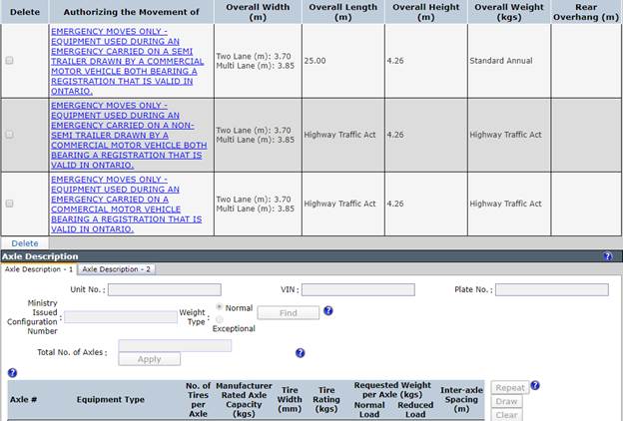Image resolution: width=623 pixels, height=421 pixels.
Task: Click the Plate No. text field
Action: point(552,289)
